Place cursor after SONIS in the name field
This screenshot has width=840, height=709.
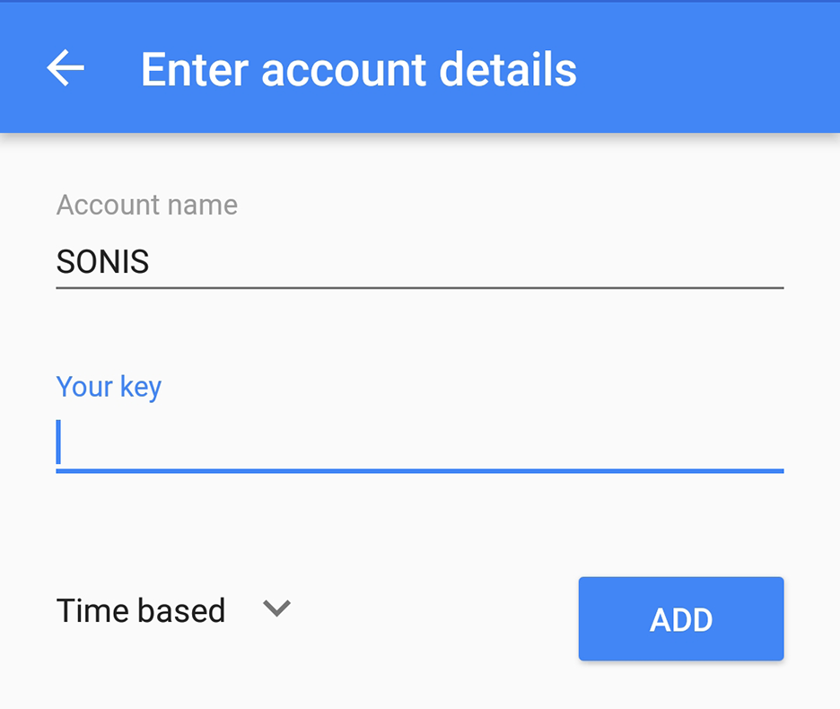tap(152, 262)
